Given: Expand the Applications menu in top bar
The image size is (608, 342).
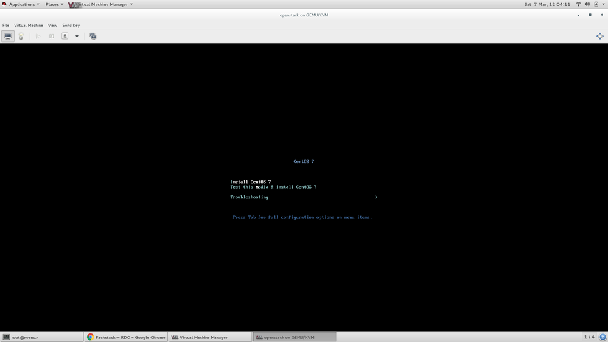Looking at the screenshot, I should (22, 4).
